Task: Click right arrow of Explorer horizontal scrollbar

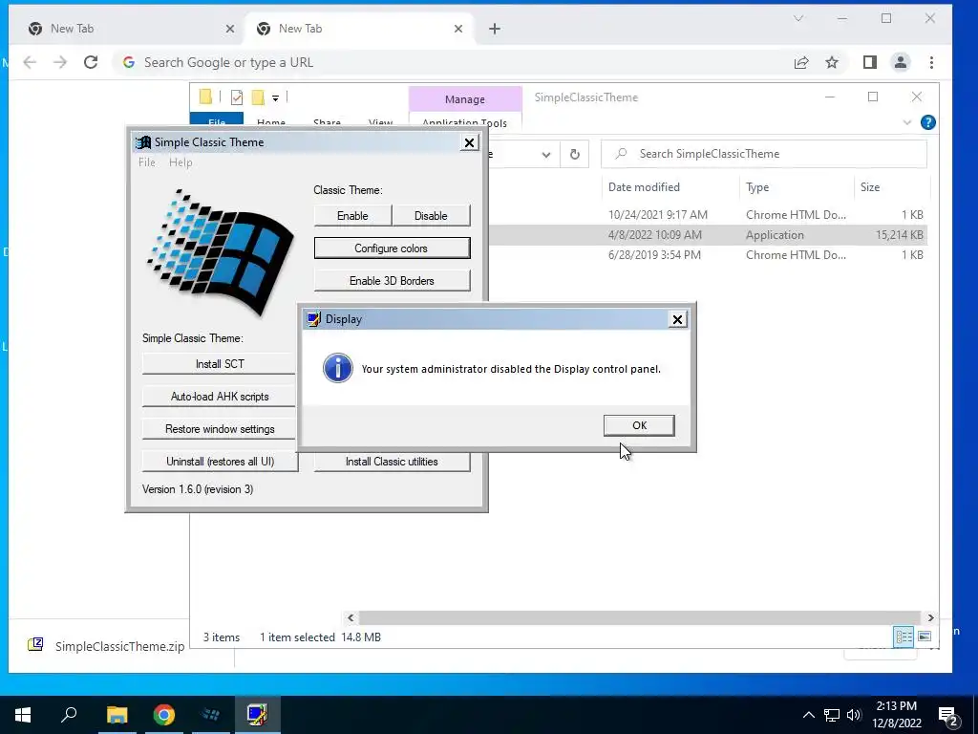Action: (930, 618)
